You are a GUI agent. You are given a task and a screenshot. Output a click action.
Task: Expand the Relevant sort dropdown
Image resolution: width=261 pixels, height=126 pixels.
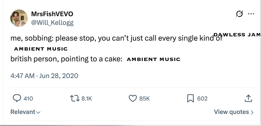(x=25, y=112)
